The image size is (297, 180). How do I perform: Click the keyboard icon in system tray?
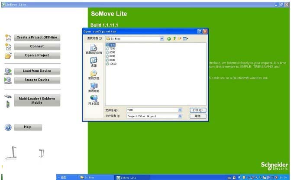229,178
